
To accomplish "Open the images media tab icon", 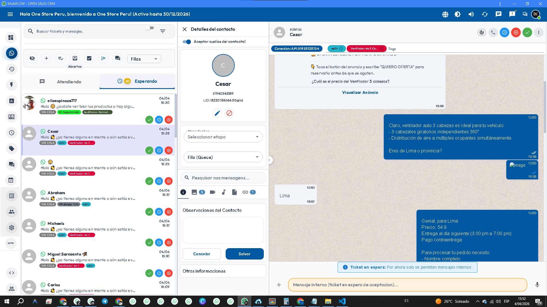I will tap(194, 192).
